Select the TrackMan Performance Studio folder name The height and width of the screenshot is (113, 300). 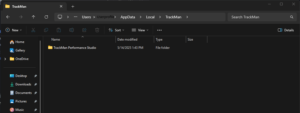(x=75, y=48)
